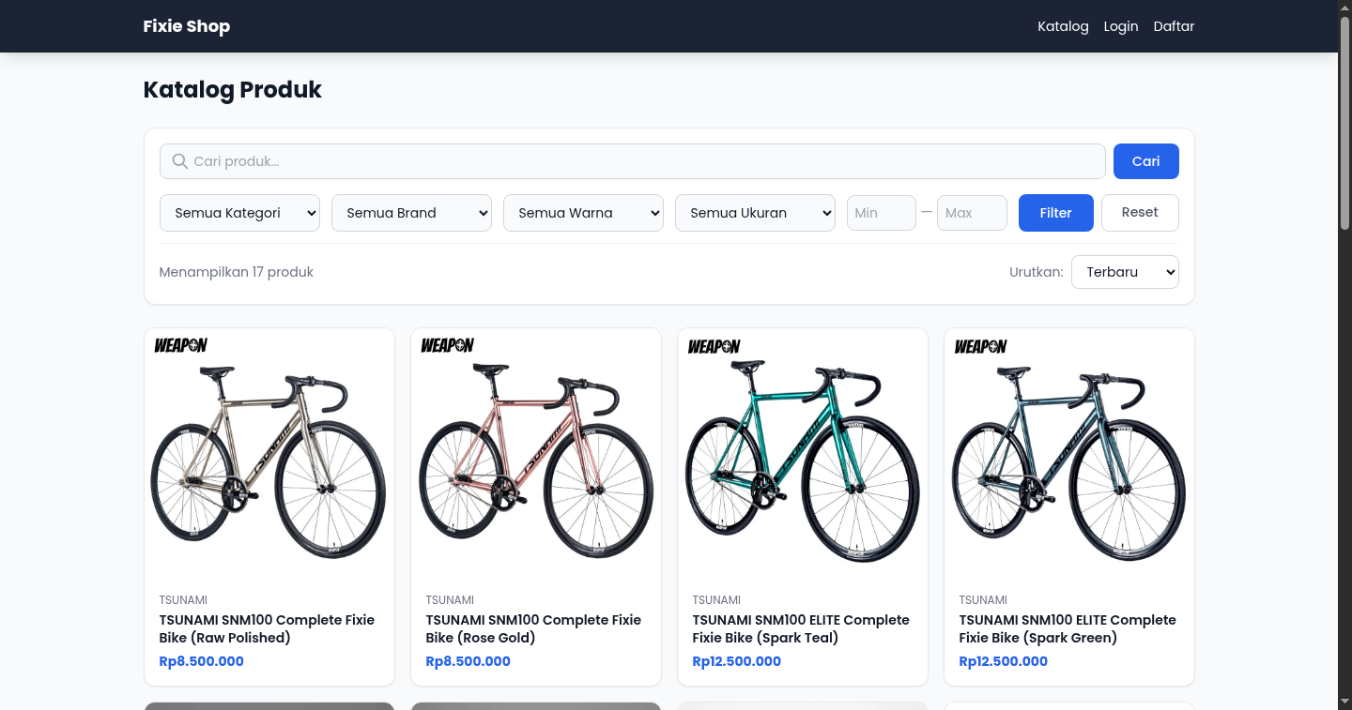
Task: Open the Spark Teal bike photo
Action: [x=802, y=454]
